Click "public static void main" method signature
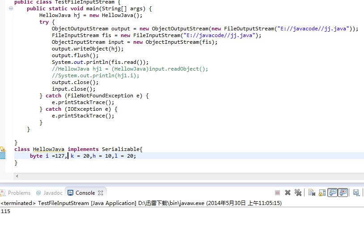 tap(89, 8)
